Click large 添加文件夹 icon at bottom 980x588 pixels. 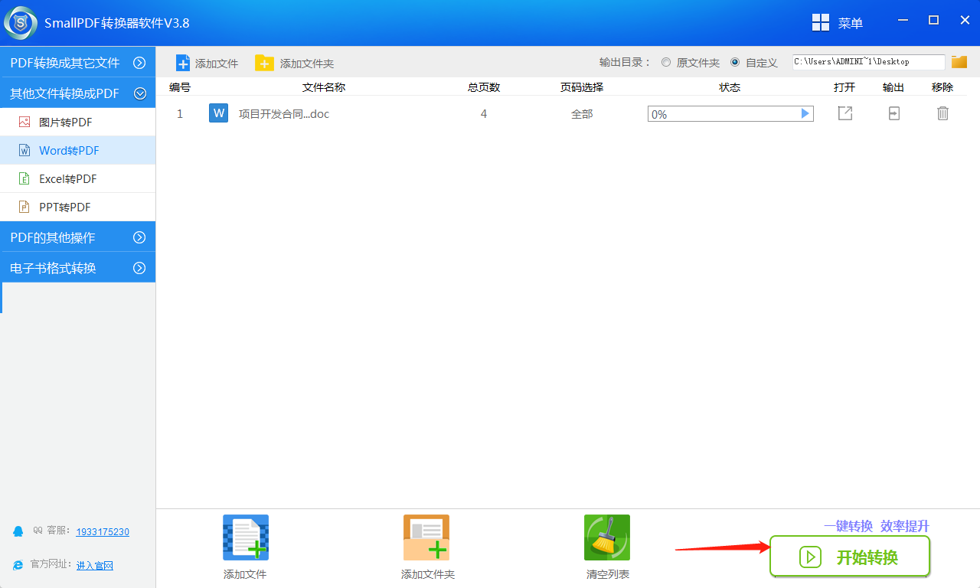[426, 537]
